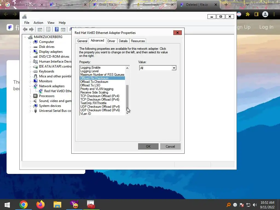Select Monitors in the device tree
This screenshot has height=210, width=280.
pos(46,81)
